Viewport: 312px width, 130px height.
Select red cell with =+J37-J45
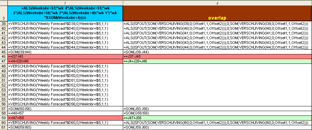pyautogui.click(x=217, y=57)
